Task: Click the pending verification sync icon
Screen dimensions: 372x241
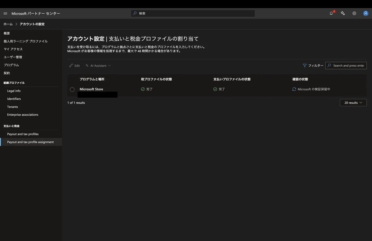Action: (294, 89)
